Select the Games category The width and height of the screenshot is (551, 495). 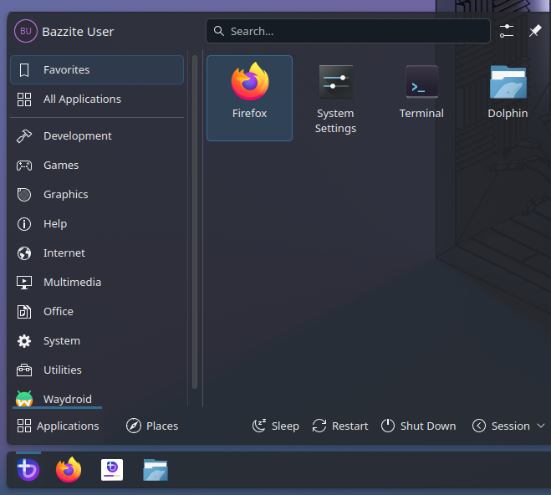(x=61, y=166)
